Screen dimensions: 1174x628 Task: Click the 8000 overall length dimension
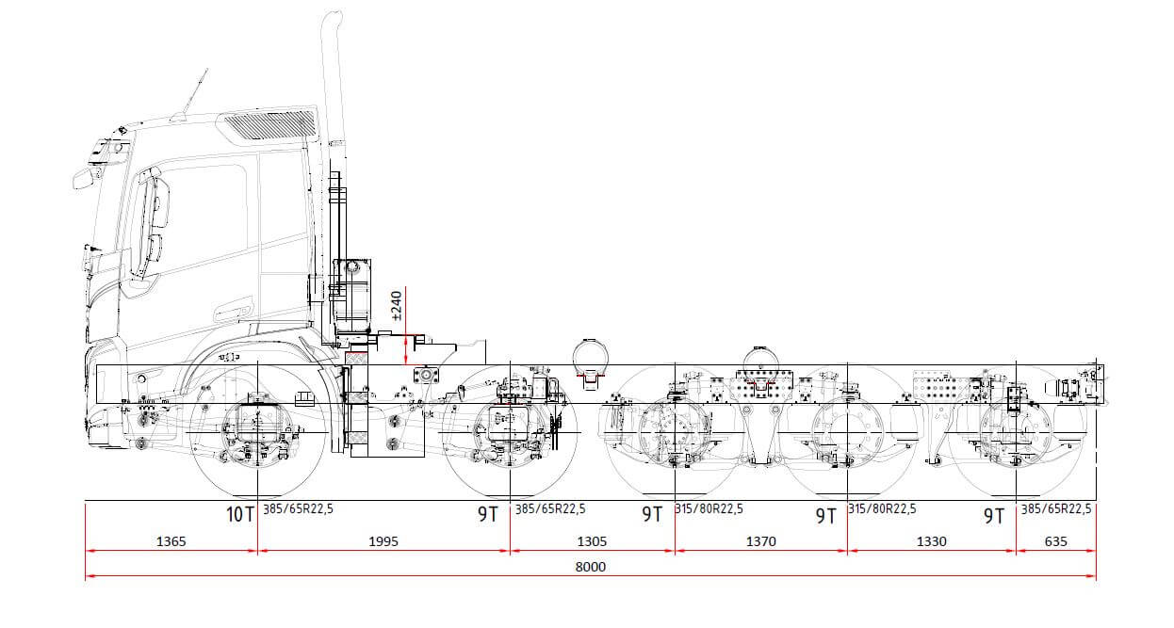[x=590, y=567]
